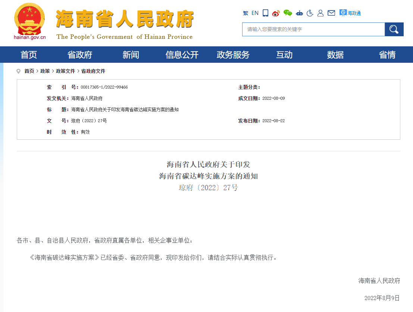
Task: Select 政务服务 in the navigation bar
Action: click(233, 55)
